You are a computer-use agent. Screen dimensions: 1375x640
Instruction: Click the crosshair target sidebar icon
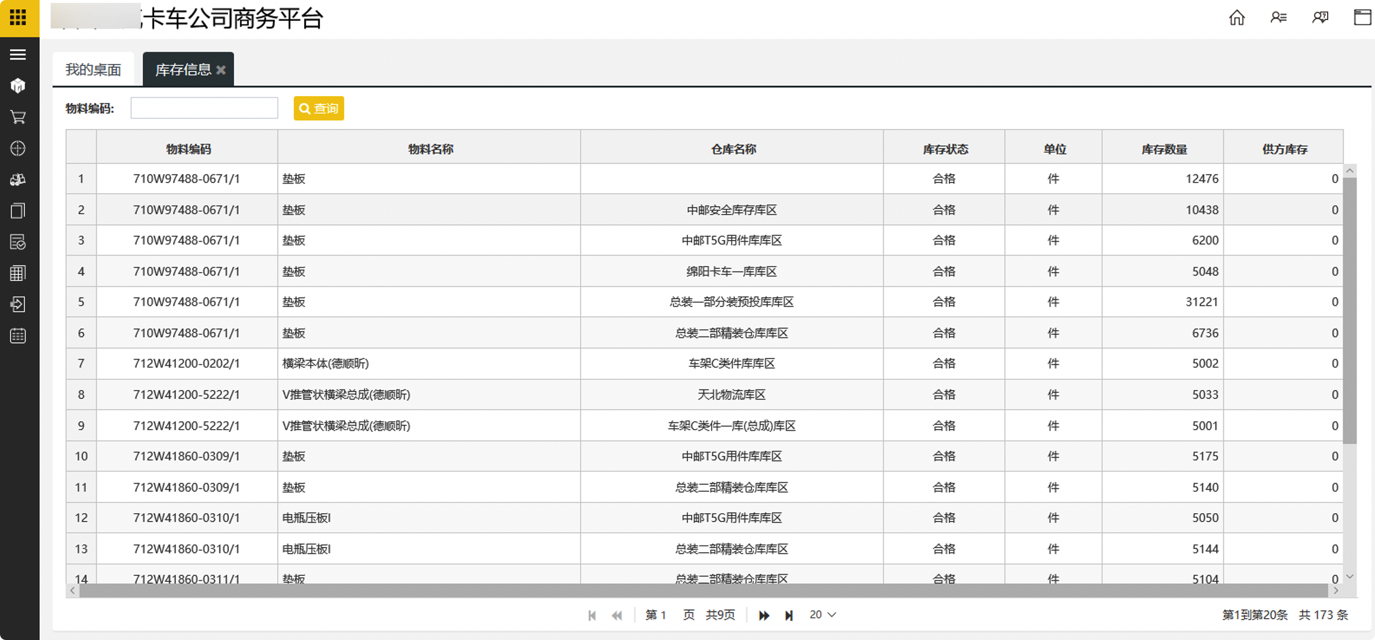click(18, 148)
